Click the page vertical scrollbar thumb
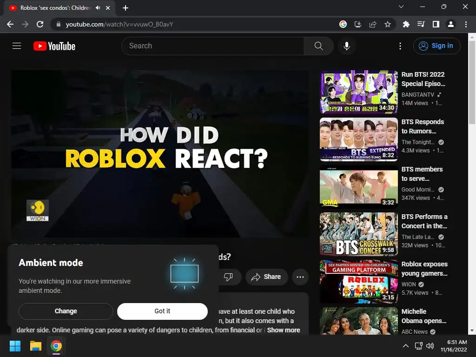Image resolution: width=476 pixels, height=357 pixels. (x=472, y=82)
